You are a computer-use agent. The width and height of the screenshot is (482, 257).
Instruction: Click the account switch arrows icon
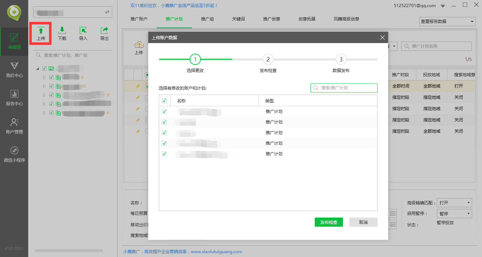(107, 12)
